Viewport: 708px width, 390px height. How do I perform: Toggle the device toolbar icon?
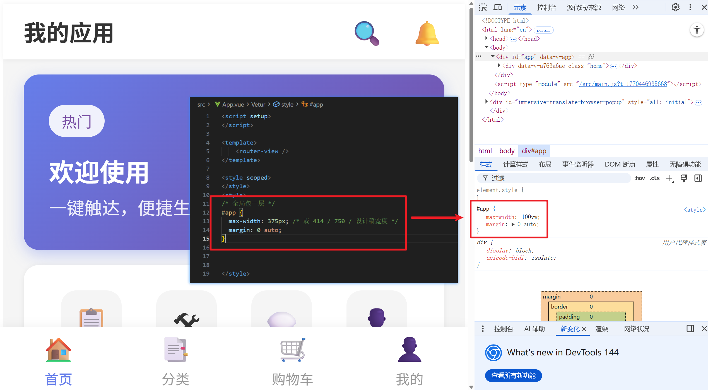498,8
